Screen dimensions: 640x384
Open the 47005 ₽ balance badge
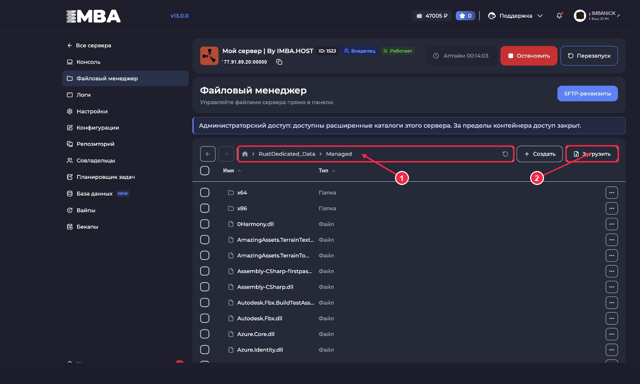click(x=432, y=16)
